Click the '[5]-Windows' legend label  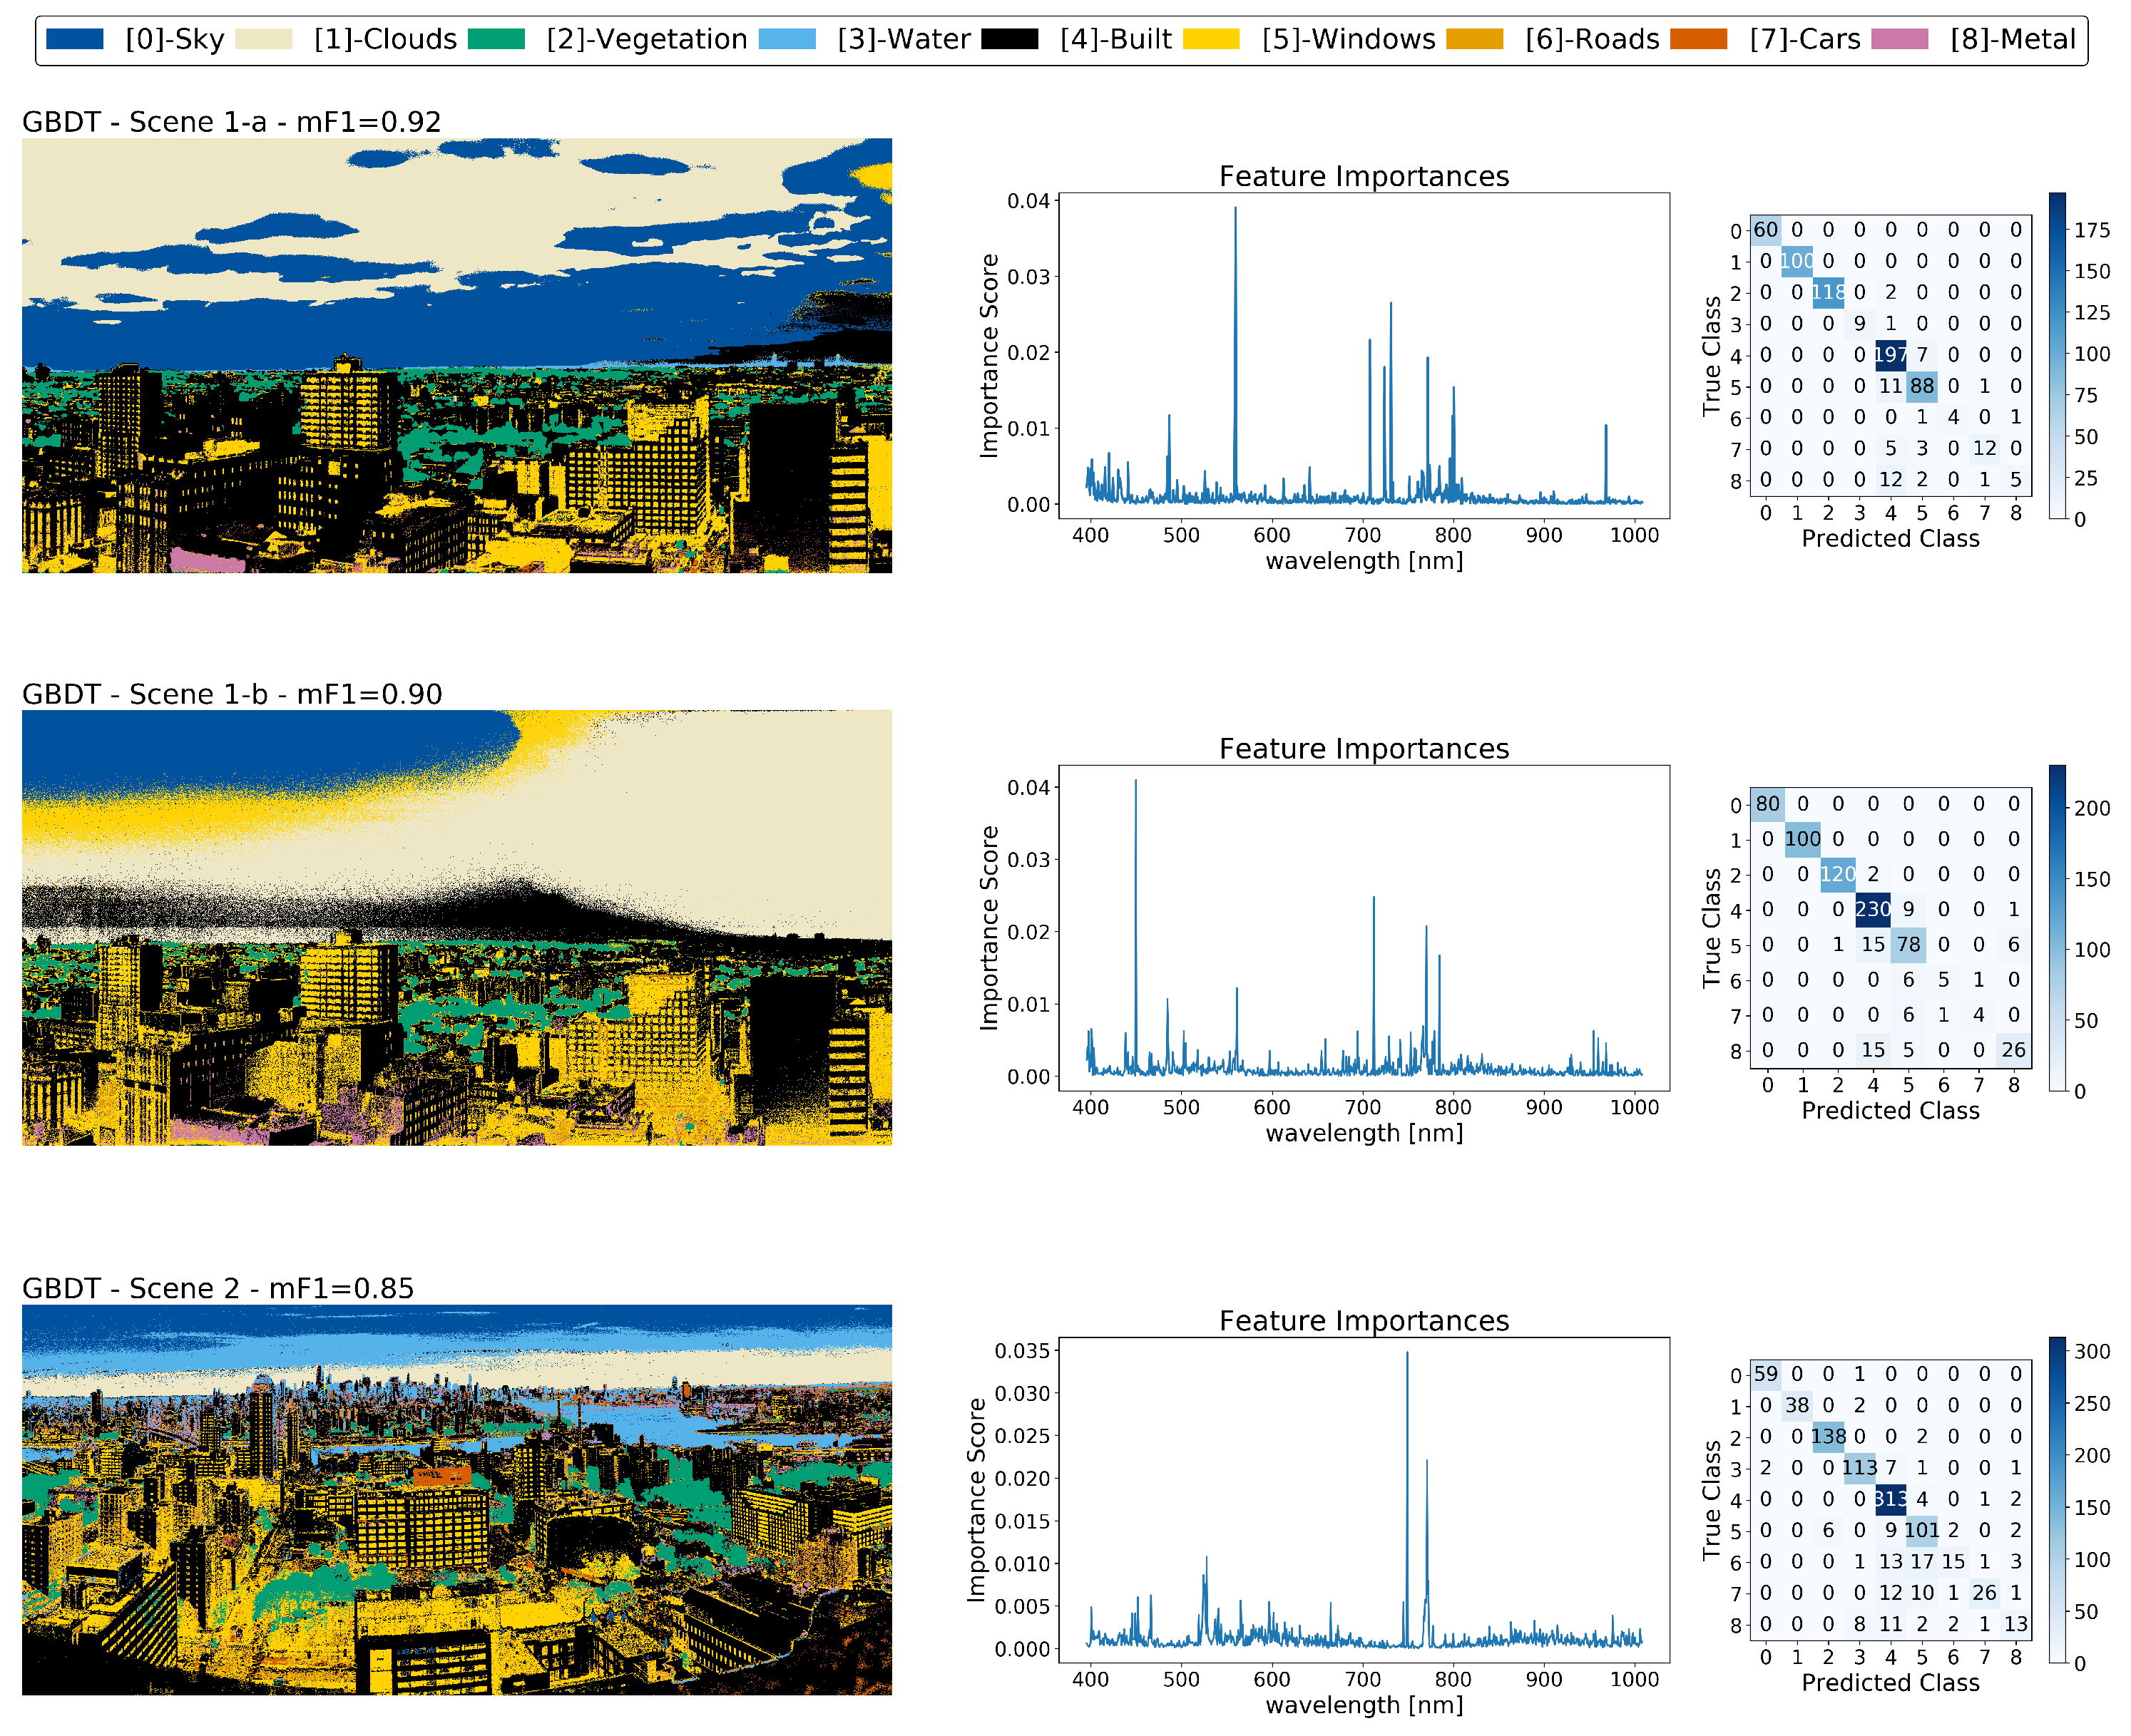pos(1349,39)
